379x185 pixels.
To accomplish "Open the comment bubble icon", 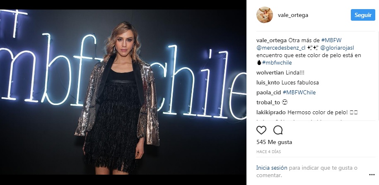I will [x=278, y=130].
